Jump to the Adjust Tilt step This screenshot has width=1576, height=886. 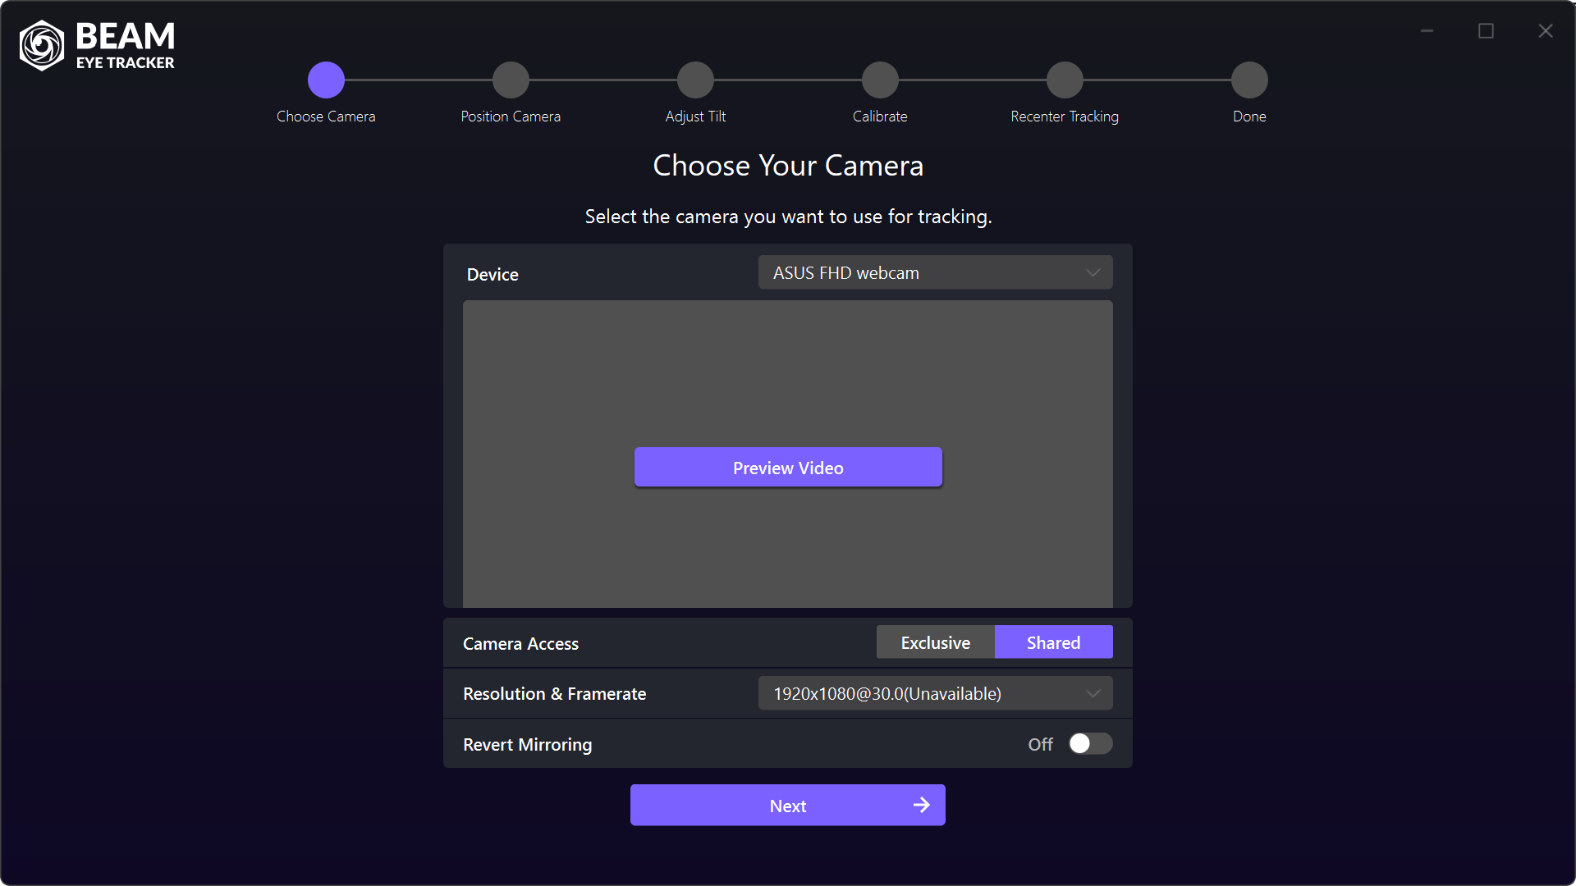tap(695, 80)
